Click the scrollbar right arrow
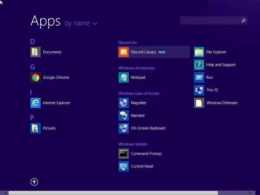This screenshot has width=260, height=195. 250,193
